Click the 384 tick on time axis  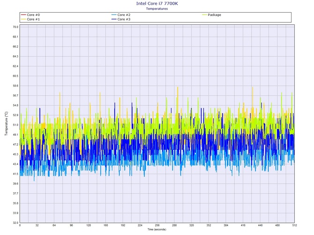click(226, 225)
